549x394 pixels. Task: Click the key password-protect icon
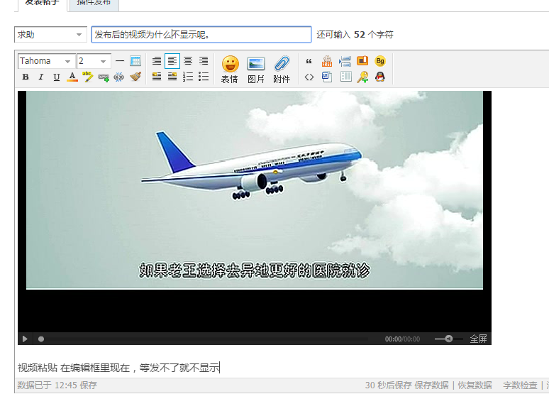click(362, 77)
